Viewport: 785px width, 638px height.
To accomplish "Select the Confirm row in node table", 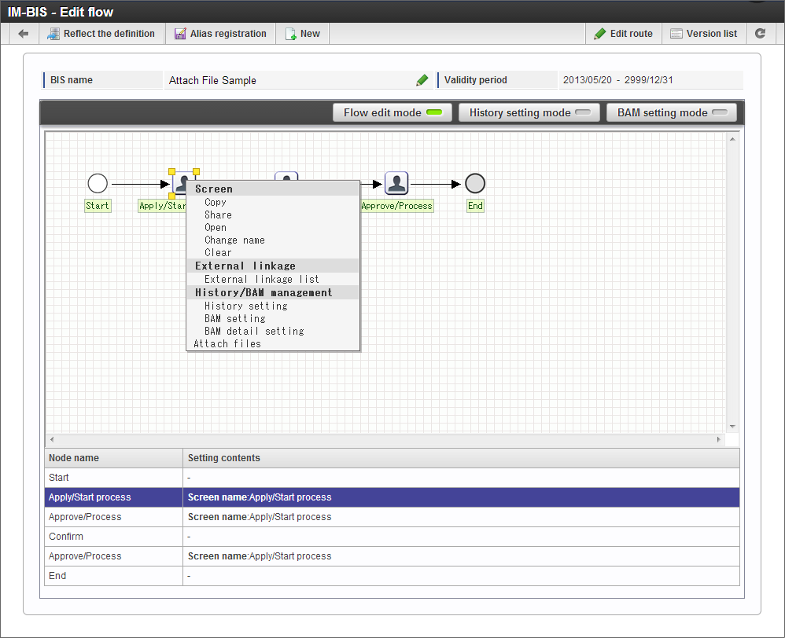I will (392, 537).
